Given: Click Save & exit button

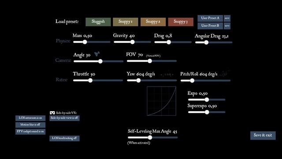Looking at the screenshot, I should (263, 135).
